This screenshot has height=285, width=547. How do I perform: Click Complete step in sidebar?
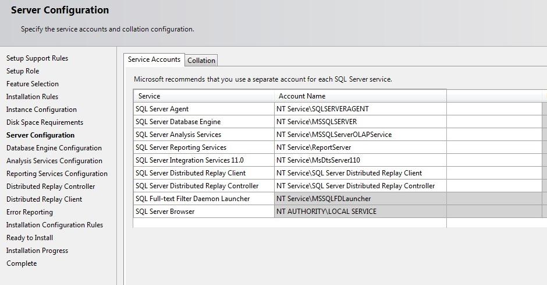tap(22, 263)
